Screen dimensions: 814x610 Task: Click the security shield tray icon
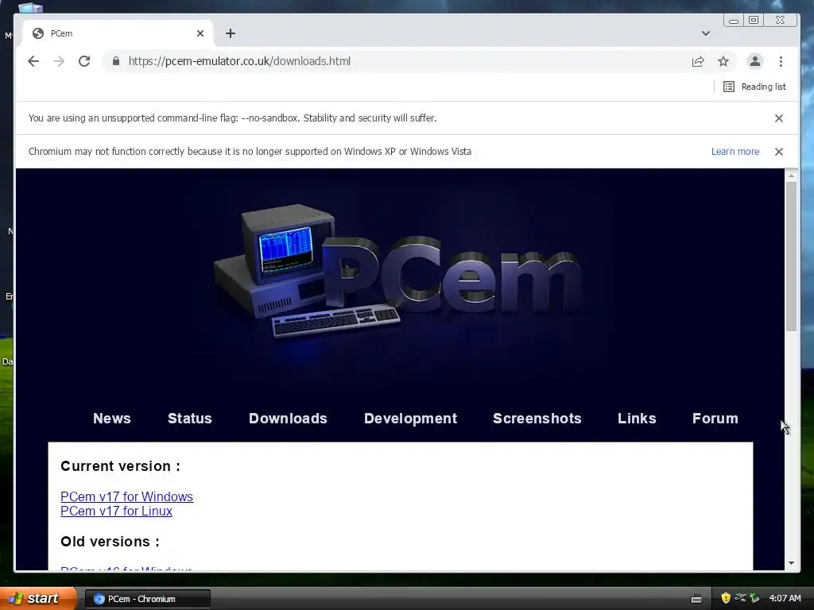point(726,598)
